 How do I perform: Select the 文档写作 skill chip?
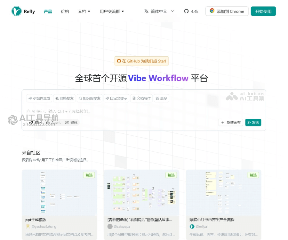[141, 98]
